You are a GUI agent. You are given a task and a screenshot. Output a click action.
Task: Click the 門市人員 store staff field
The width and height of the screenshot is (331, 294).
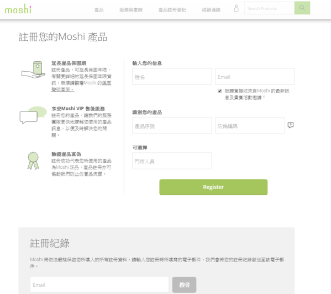[x=172, y=161]
